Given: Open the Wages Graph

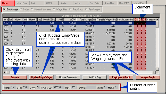Looking at the screenshot, I should (x=148, y=77).
